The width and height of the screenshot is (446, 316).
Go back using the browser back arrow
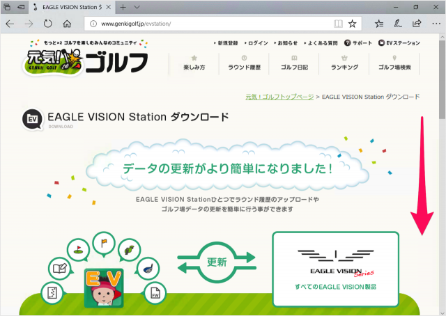point(10,24)
